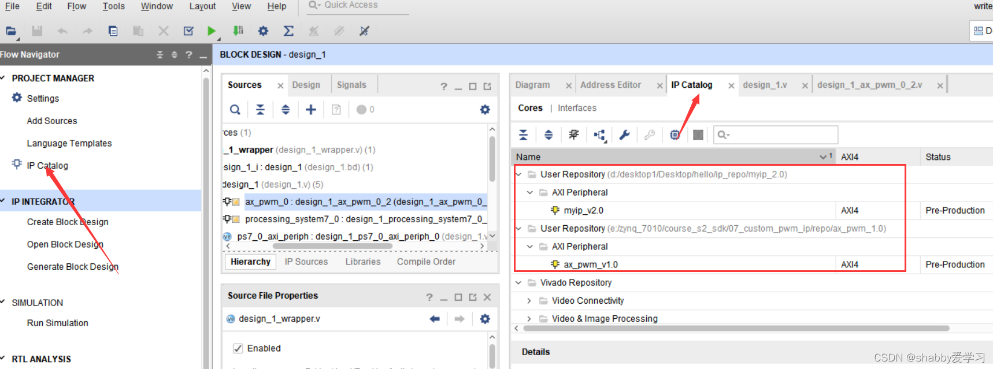The height and width of the screenshot is (369, 993).
Task: Switch to the IP Sources tab
Action: tap(306, 262)
